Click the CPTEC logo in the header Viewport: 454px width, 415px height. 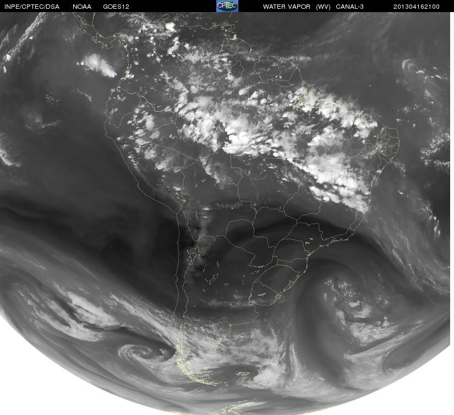tap(227, 6)
